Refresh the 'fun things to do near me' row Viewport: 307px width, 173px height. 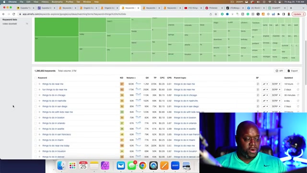tap(298, 90)
